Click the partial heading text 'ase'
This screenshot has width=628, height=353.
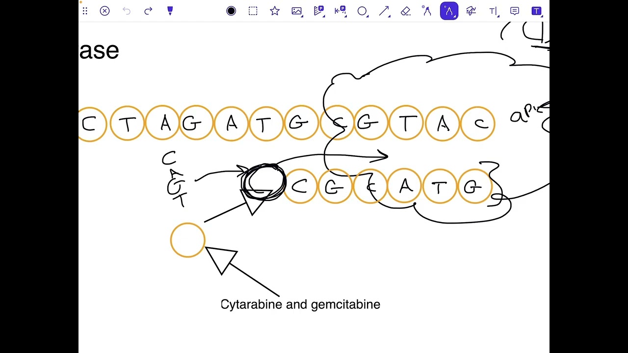coord(99,51)
